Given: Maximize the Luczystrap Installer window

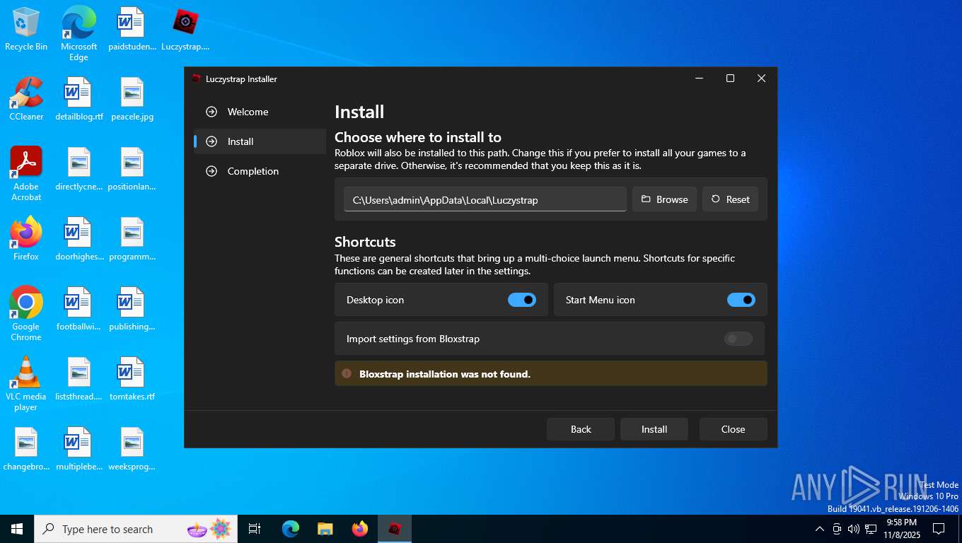Looking at the screenshot, I should 730,78.
